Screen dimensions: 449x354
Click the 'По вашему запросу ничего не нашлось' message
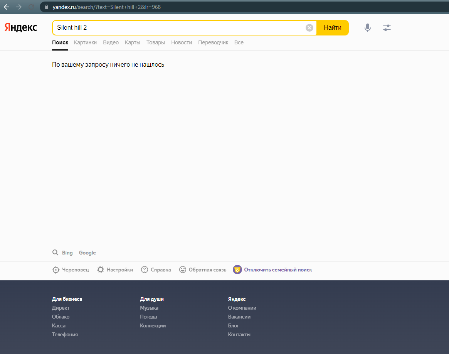coord(108,65)
